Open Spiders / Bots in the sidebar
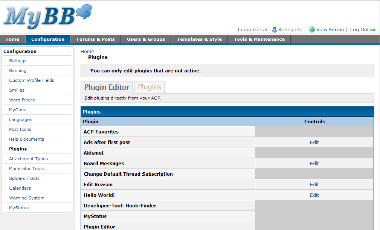Screen dimensions: 380x230 point(24,178)
